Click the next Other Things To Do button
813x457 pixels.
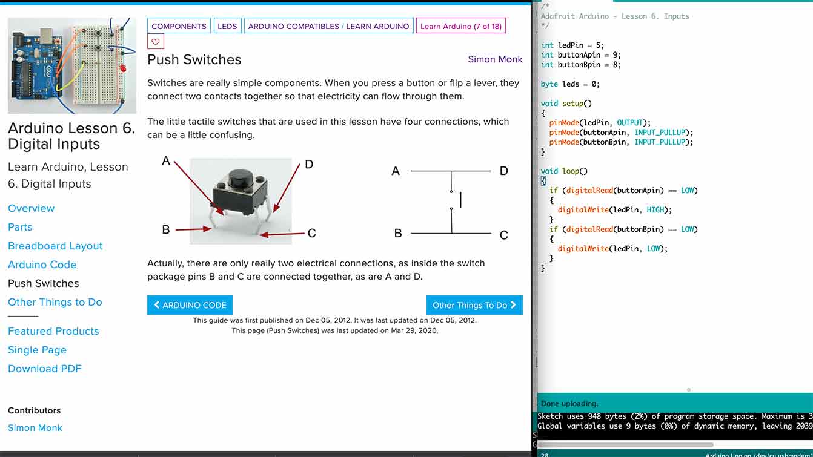click(474, 305)
